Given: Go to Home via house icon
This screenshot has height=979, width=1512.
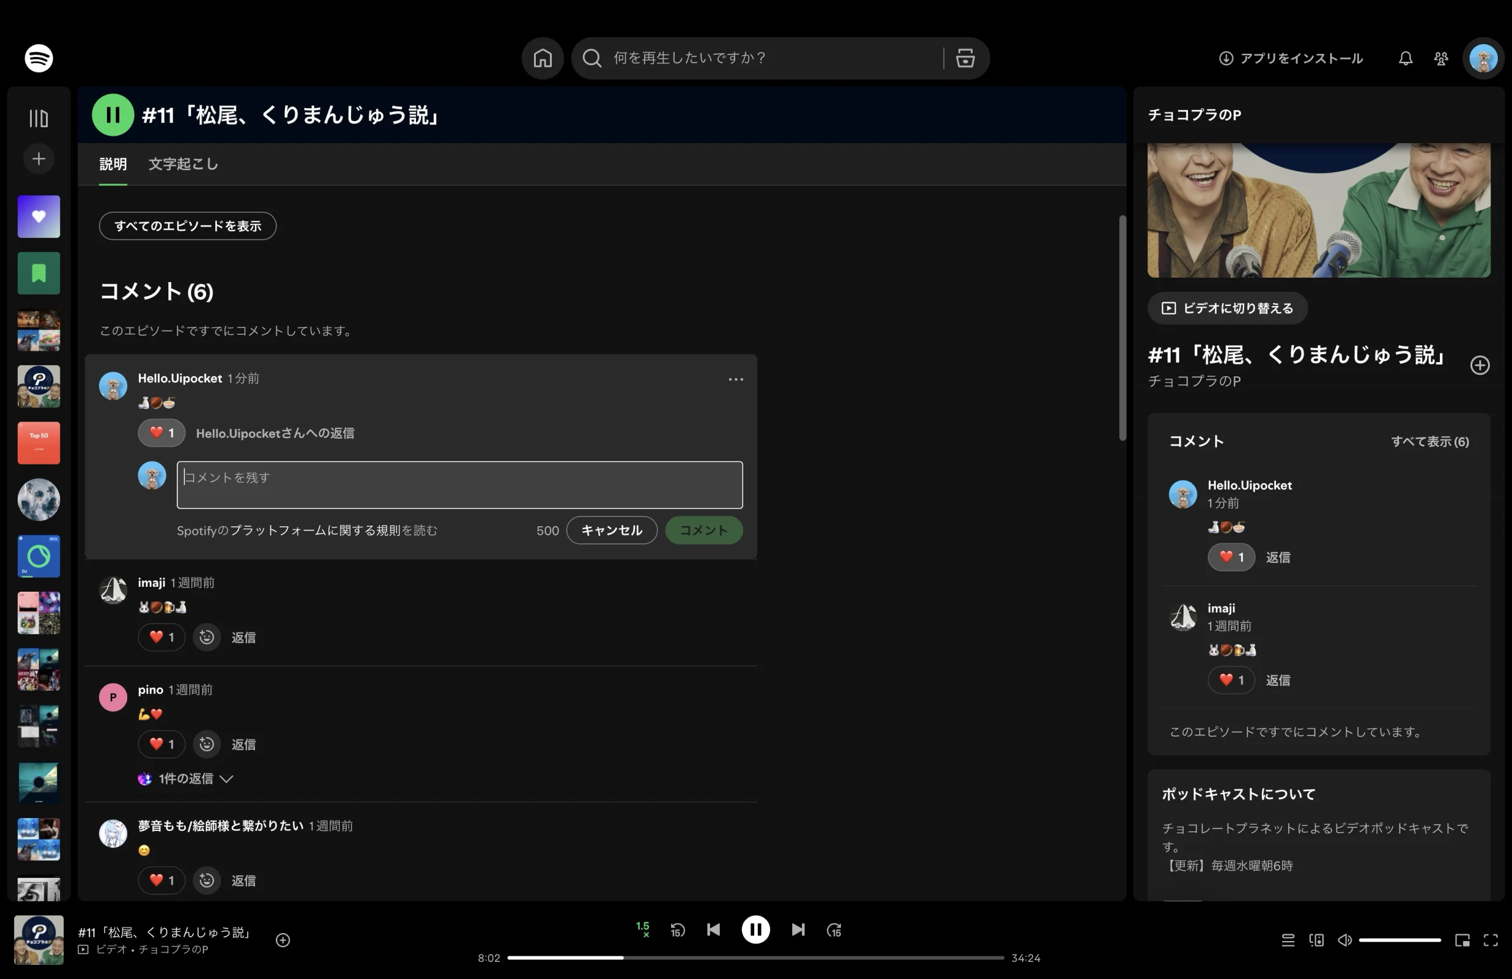Looking at the screenshot, I should click(543, 58).
